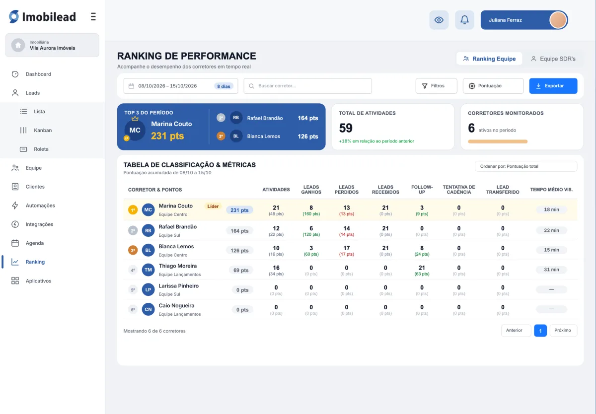Click the MC avatar in Top 3 card
This screenshot has width=596, height=414.
coord(135,130)
